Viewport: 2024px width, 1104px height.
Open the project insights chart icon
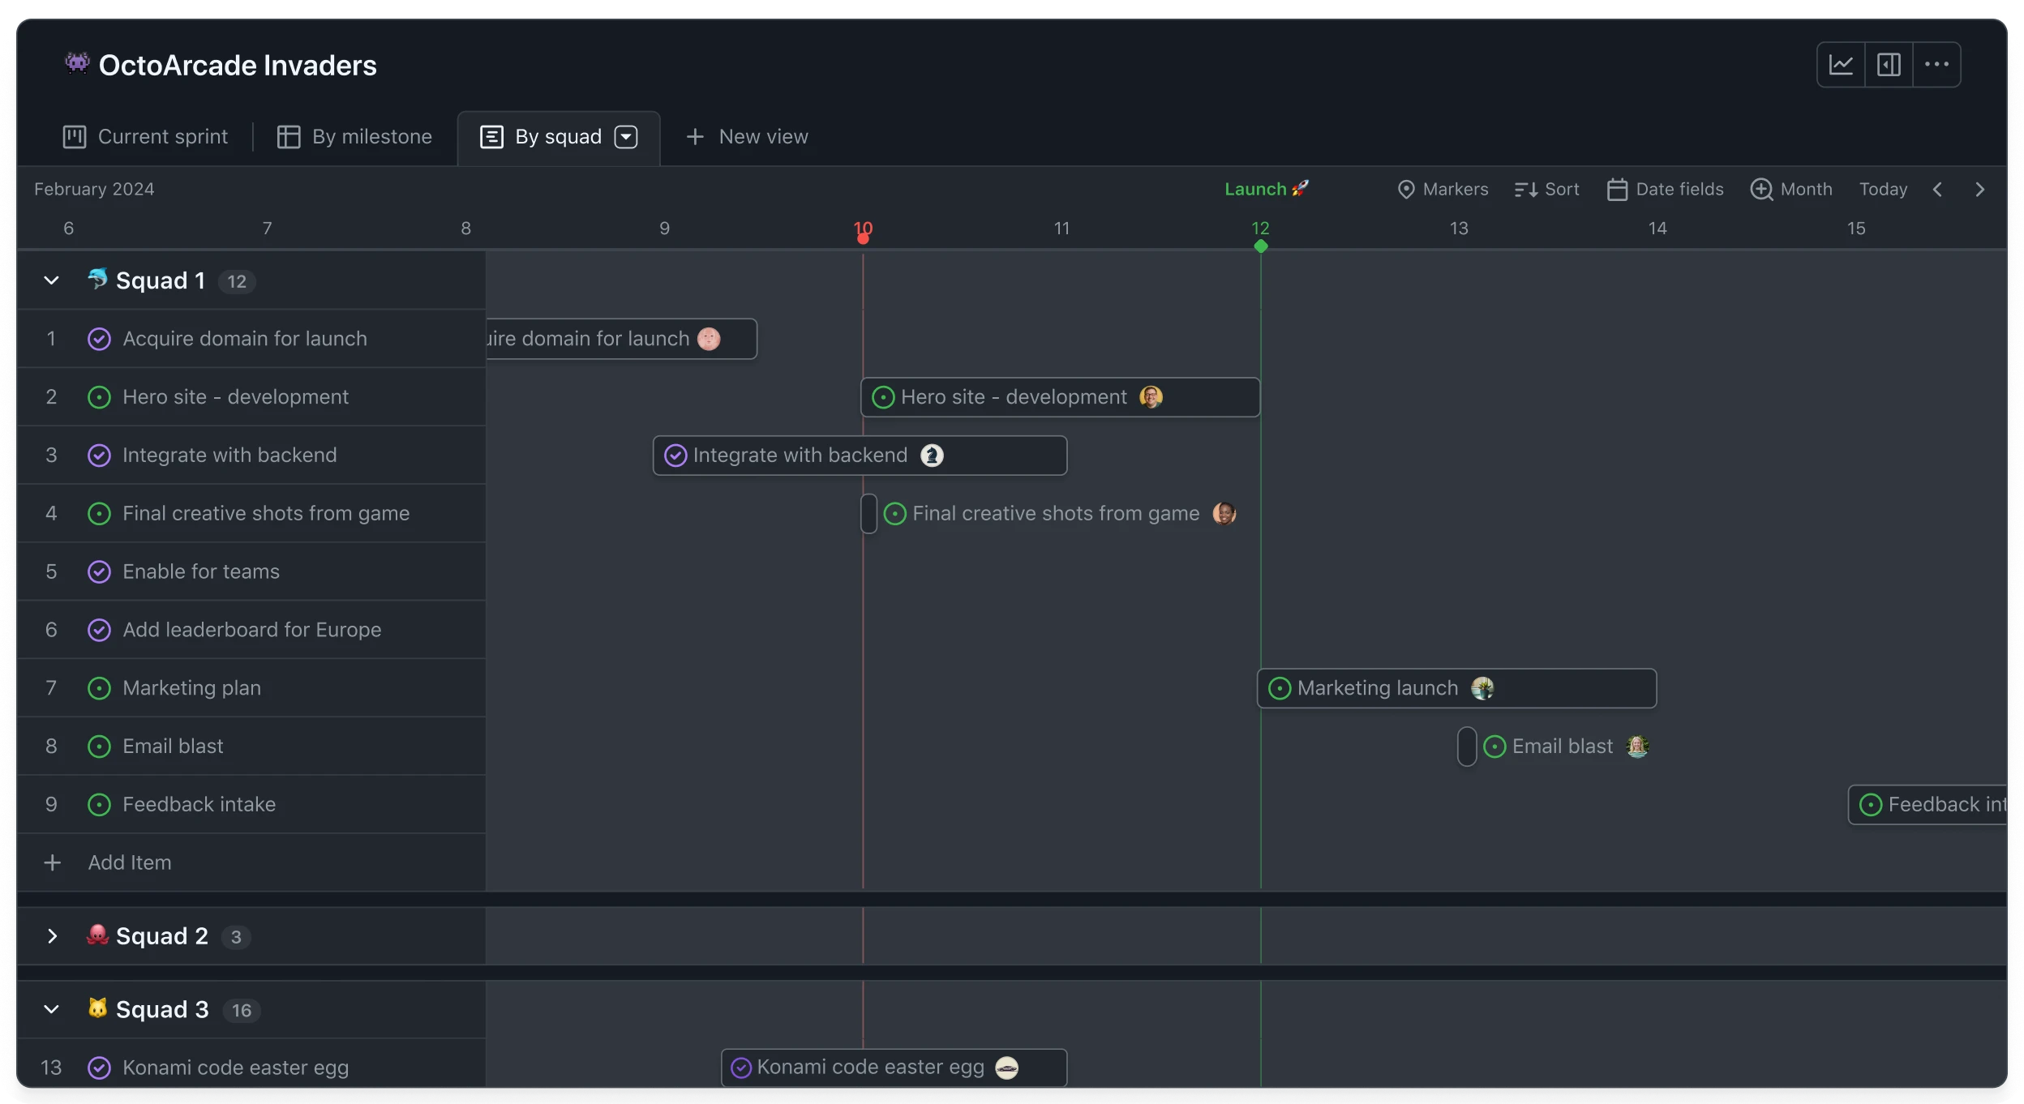tap(1841, 64)
